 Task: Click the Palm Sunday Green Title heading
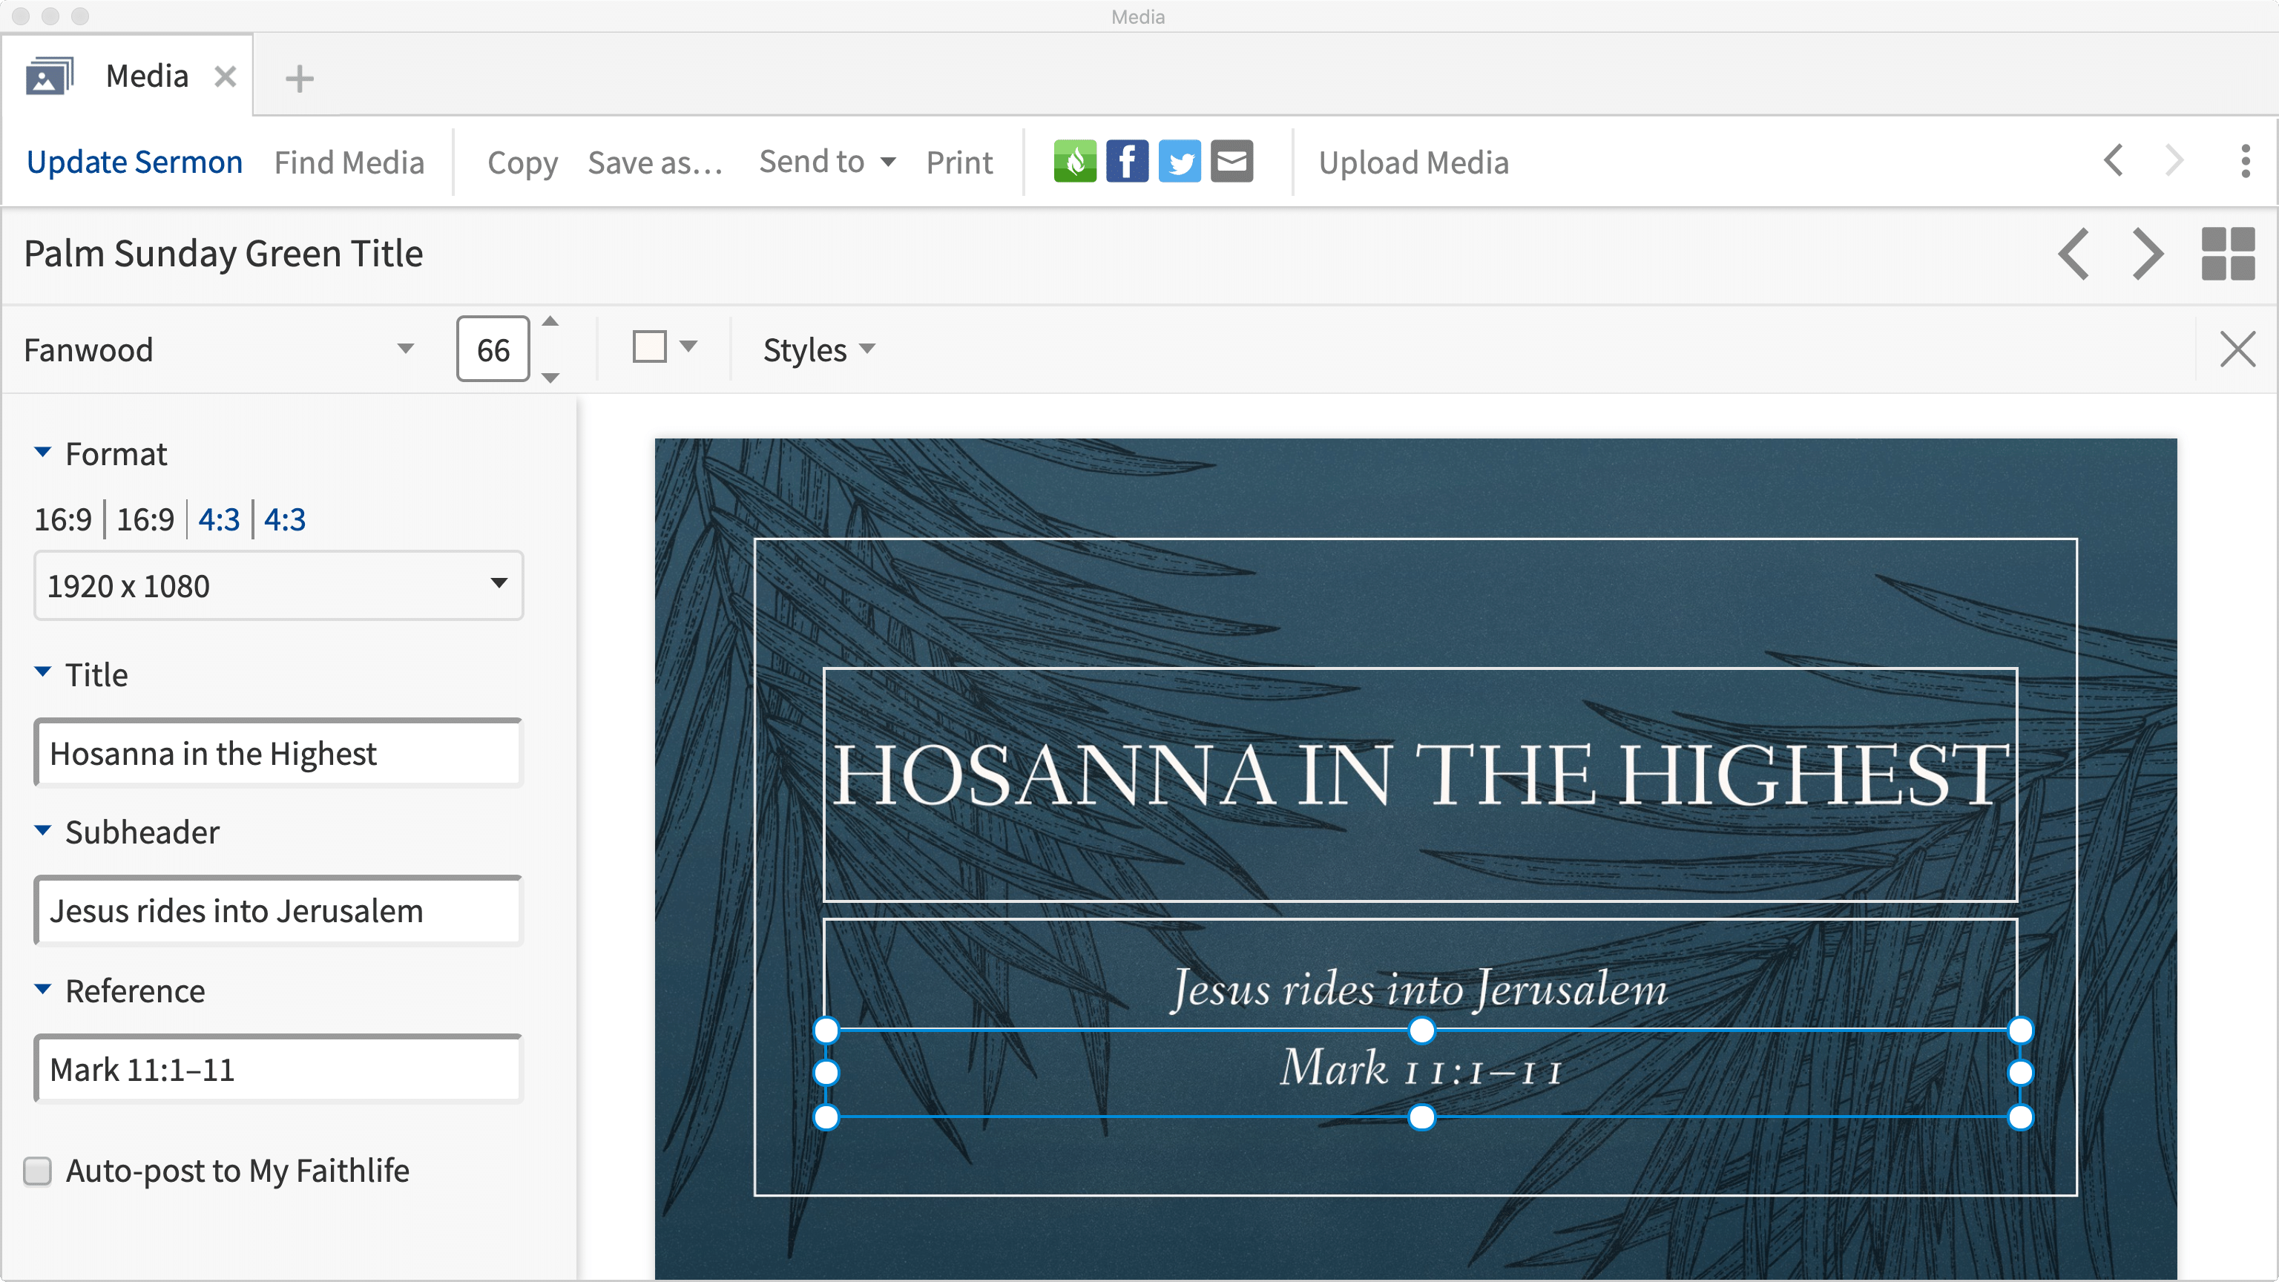coord(224,254)
